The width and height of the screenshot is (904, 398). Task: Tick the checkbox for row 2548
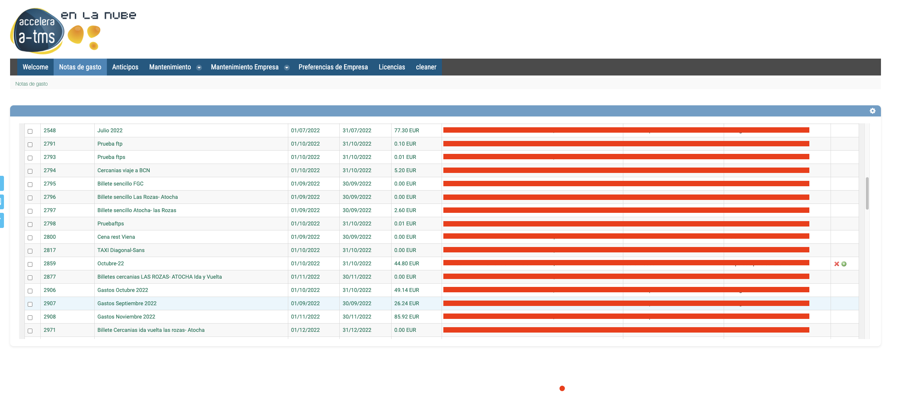(x=30, y=131)
